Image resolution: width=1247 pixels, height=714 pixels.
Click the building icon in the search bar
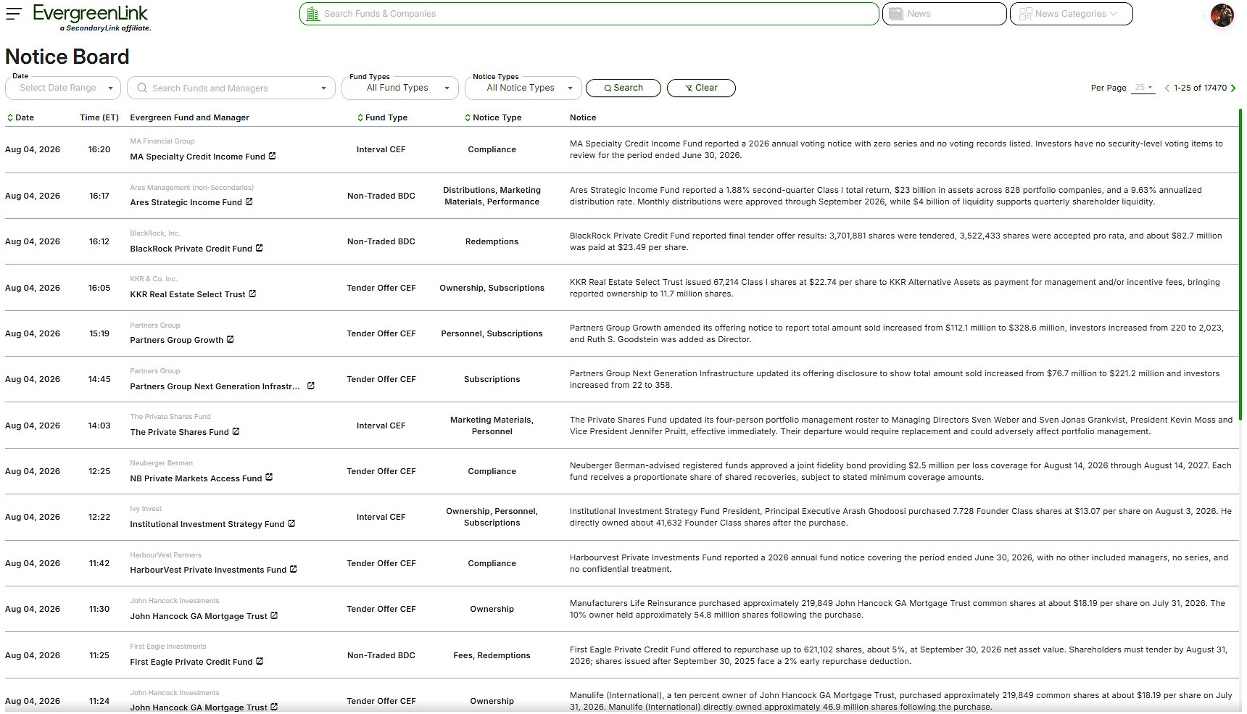[x=312, y=14]
